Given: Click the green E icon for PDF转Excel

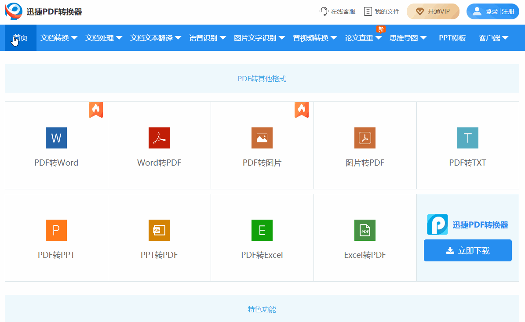Looking at the screenshot, I should pos(262,230).
